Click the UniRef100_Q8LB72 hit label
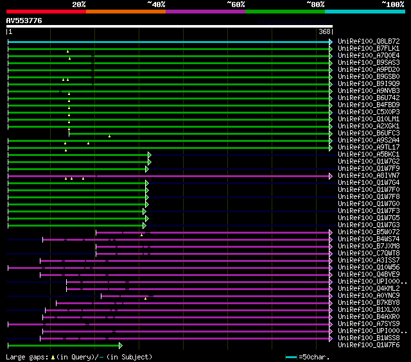411x362 pixels. coord(369,41)
